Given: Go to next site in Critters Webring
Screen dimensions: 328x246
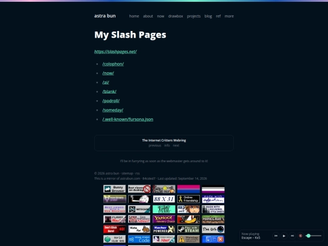Looking at the screenshot, I should [176, 145].
